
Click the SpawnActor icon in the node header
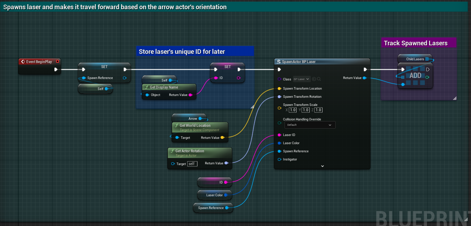click(x=278, y=62)
